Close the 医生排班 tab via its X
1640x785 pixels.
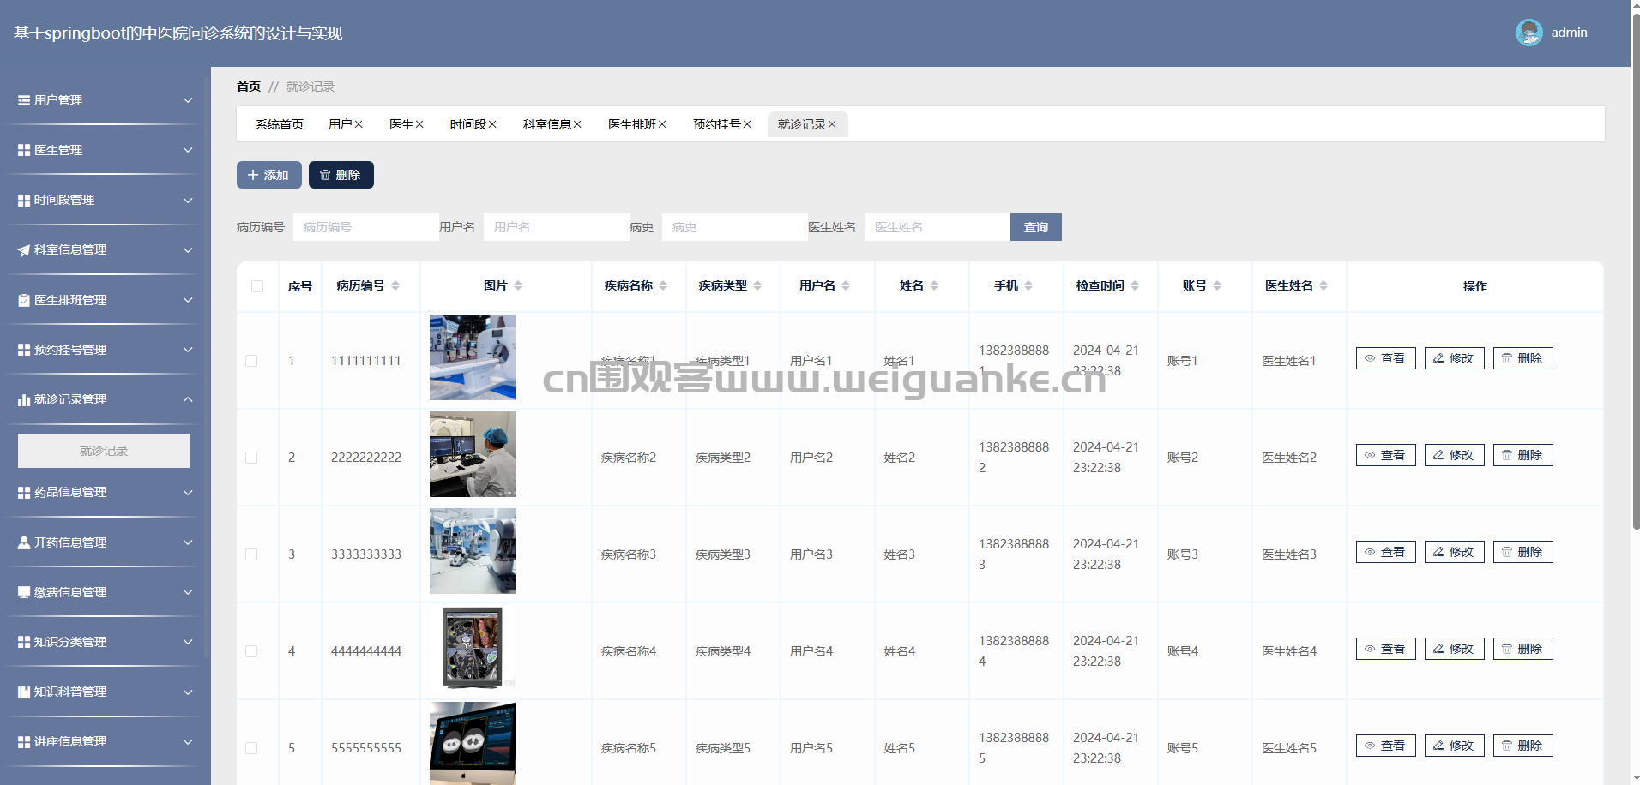click(x=662, y=124)
